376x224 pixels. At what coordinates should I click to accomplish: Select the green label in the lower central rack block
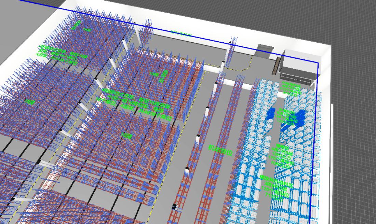[126, 136]
